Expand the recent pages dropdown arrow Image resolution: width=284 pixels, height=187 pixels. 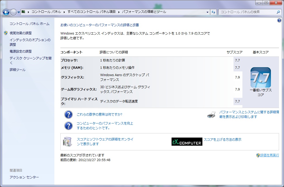[x=19, y=12]
